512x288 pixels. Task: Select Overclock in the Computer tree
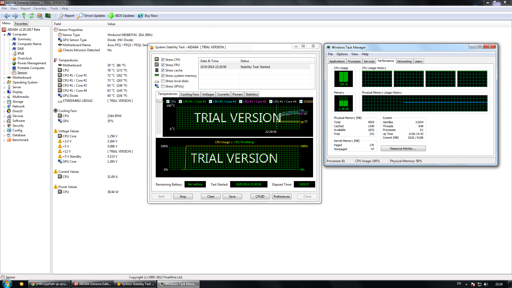pyautogui.click(x=25, y=58)
